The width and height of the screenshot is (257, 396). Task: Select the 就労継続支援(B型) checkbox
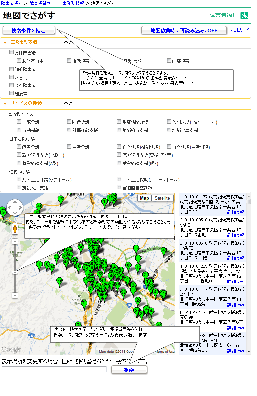pyautogui.click(x=119, y=163)
